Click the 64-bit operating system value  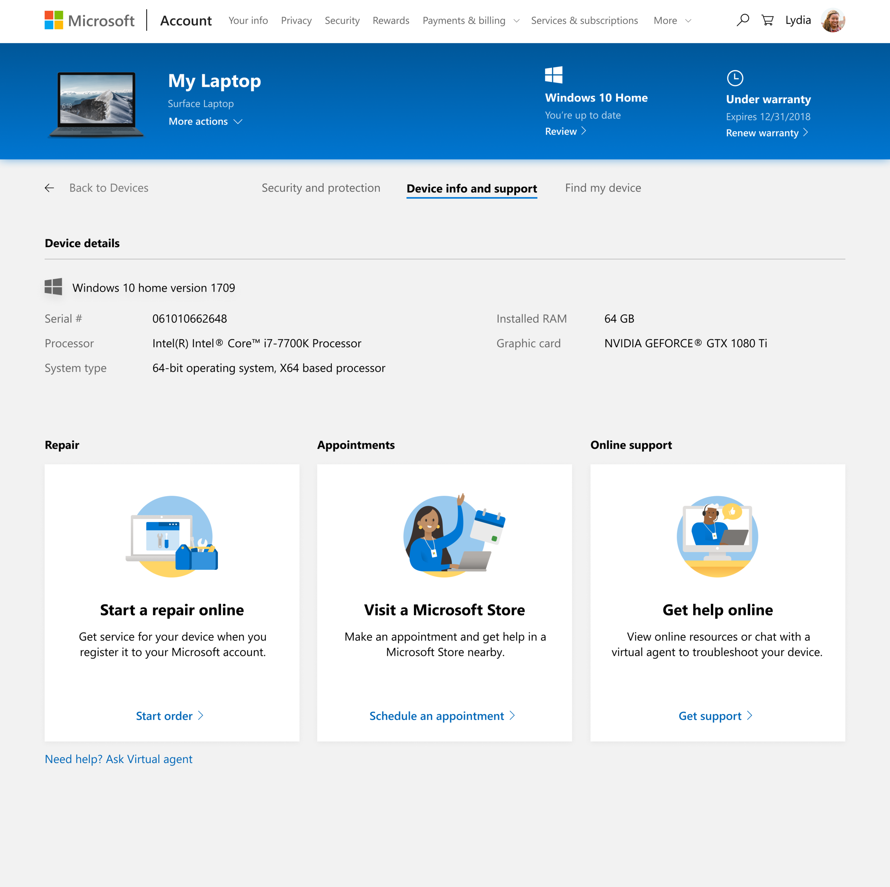268,368
